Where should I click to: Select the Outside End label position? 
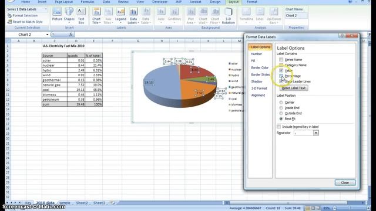[281, 113]
